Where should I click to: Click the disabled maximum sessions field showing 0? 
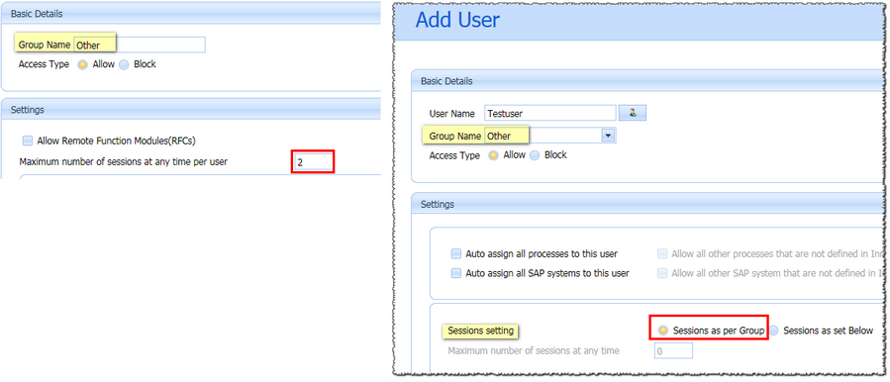673,350
